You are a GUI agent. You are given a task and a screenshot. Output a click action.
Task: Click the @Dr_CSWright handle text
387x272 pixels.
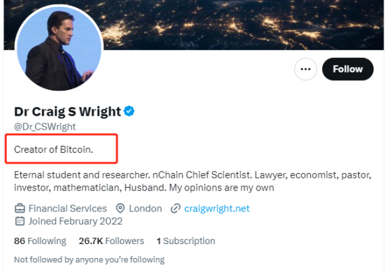click(45, 127)
